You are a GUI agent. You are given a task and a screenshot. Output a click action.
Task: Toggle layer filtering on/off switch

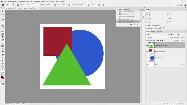[186, 34]
